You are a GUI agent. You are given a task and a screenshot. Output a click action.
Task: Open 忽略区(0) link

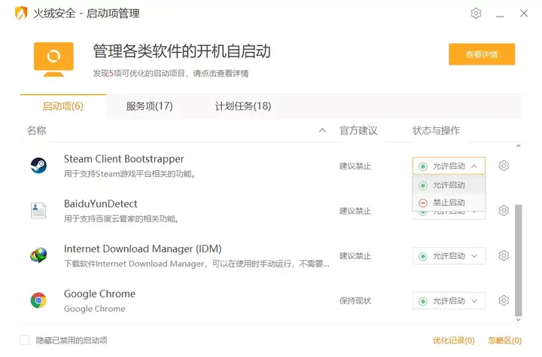(x=504, y=340)
